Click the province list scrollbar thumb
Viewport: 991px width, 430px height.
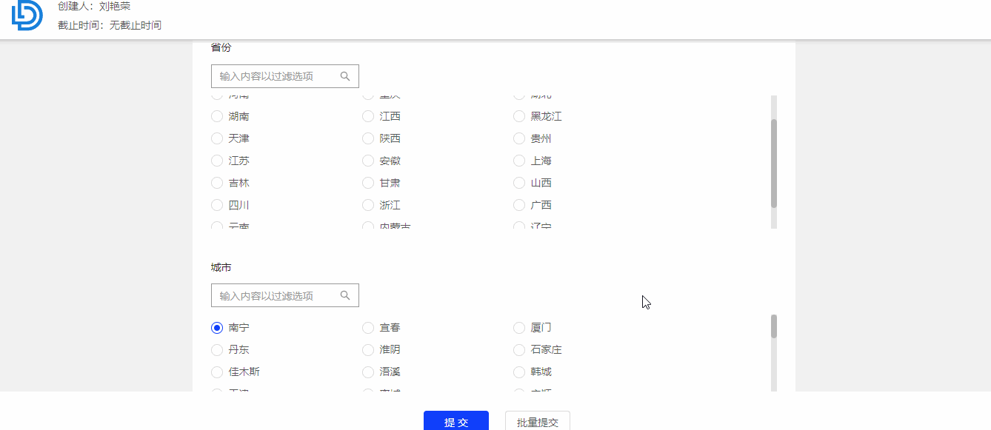coord(774,164)
